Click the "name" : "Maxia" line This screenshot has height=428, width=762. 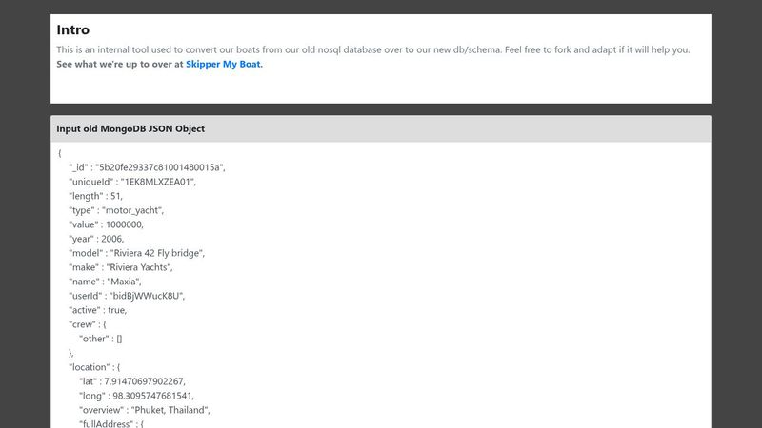click(105, 282)
